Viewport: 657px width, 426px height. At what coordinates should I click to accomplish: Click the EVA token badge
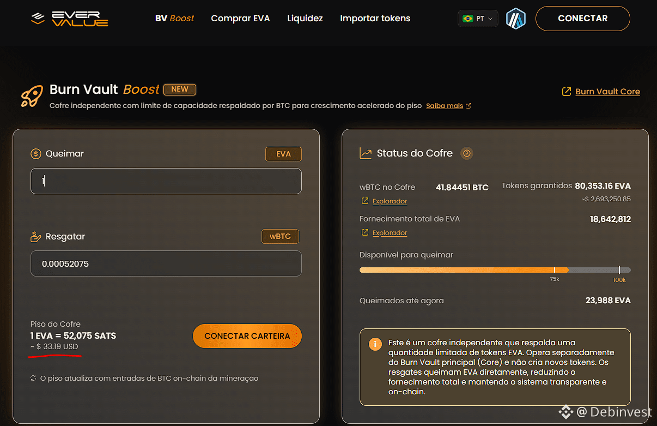283,154
